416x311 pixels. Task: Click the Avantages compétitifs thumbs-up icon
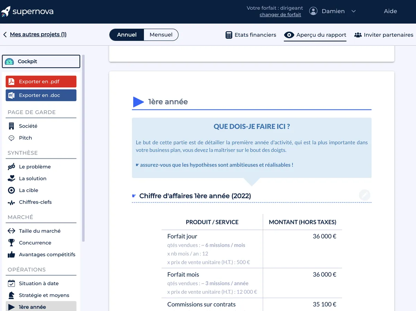11,254
